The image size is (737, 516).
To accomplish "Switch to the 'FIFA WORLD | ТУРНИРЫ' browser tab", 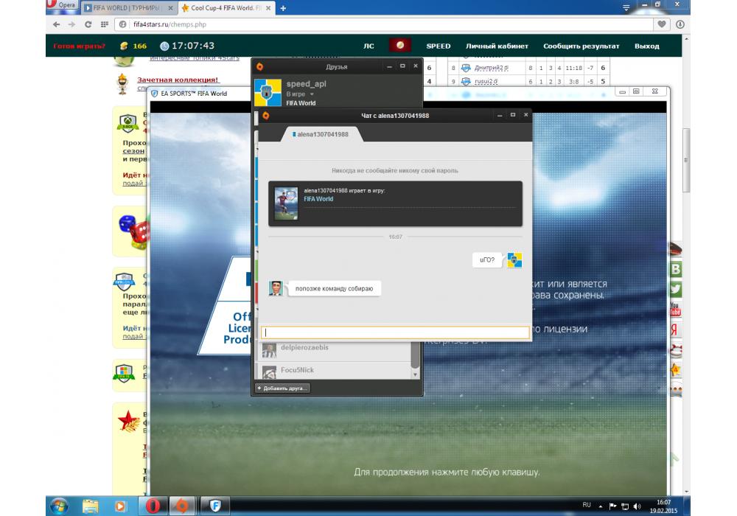I will point(128,8).
